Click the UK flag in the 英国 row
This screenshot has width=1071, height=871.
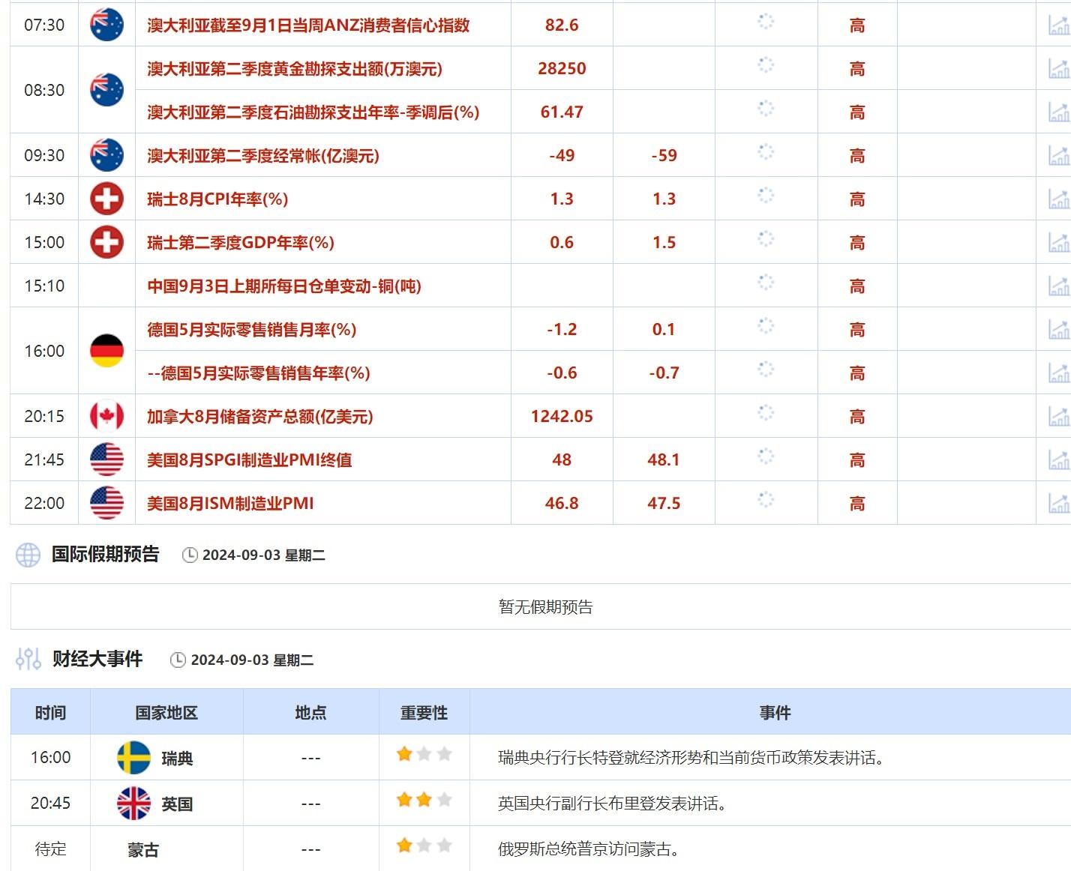pos(132,802)
